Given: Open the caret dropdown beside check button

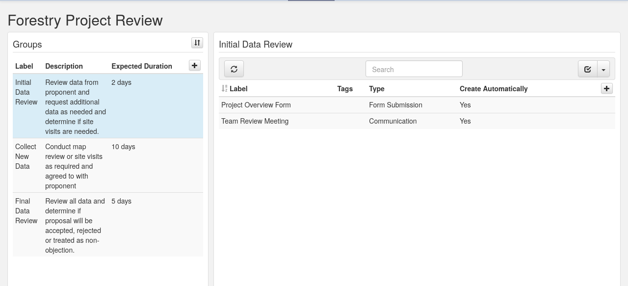Looking at the screenshot, I should (x=603, y=69).
